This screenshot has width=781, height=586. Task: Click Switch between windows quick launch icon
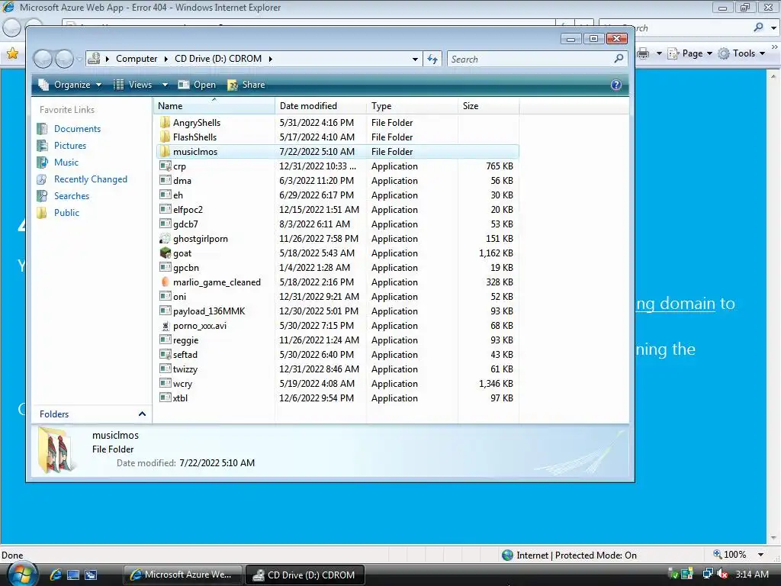pos(91,575)
